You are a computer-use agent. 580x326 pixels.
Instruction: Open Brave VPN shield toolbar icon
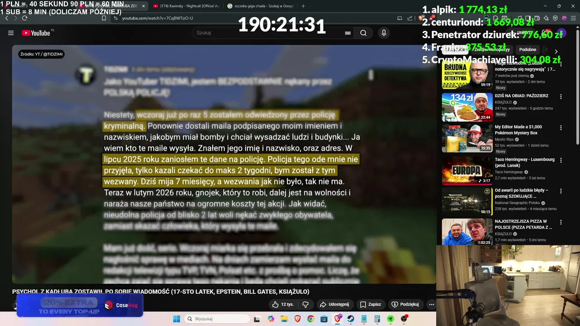pyautogui.click(x=555, y=18)
